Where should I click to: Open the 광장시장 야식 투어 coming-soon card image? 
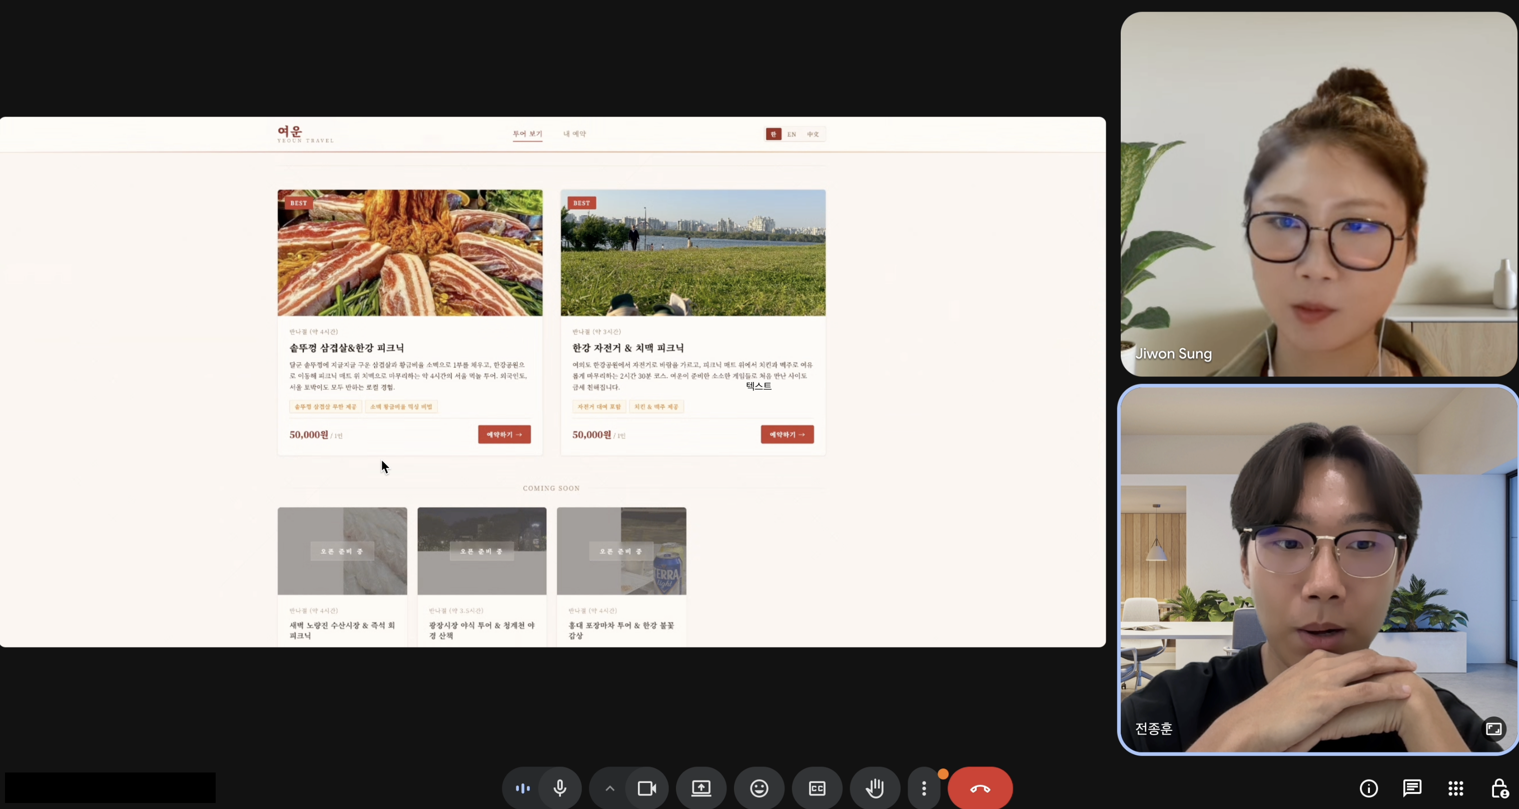coord(482,551)
